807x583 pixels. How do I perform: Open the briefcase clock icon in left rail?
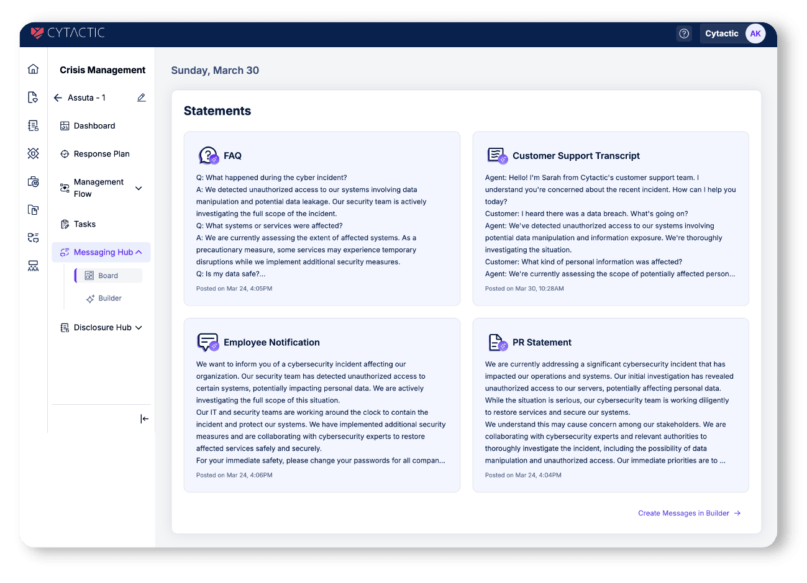(34, 181)
